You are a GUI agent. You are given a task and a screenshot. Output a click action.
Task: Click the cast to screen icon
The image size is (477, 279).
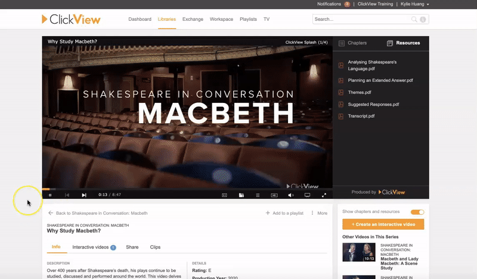click(x=307, y=195)
